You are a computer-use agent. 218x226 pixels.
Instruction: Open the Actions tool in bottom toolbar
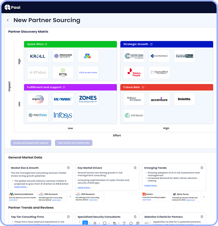pos(138,223)
